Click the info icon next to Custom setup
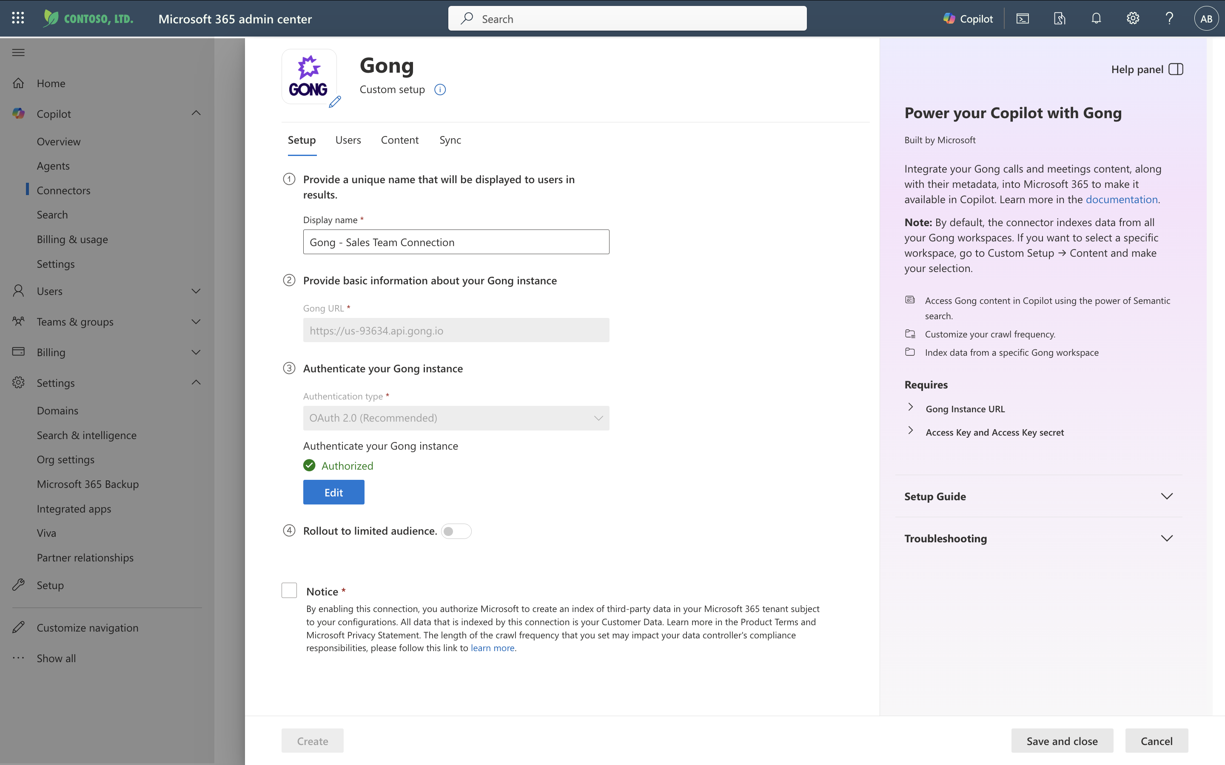 pyautogui.click(x=439, y=89)
